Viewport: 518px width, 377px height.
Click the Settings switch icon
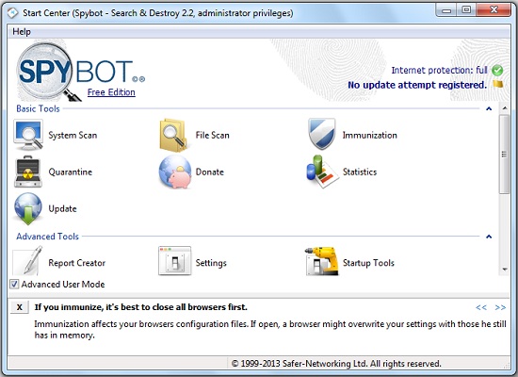175,261
